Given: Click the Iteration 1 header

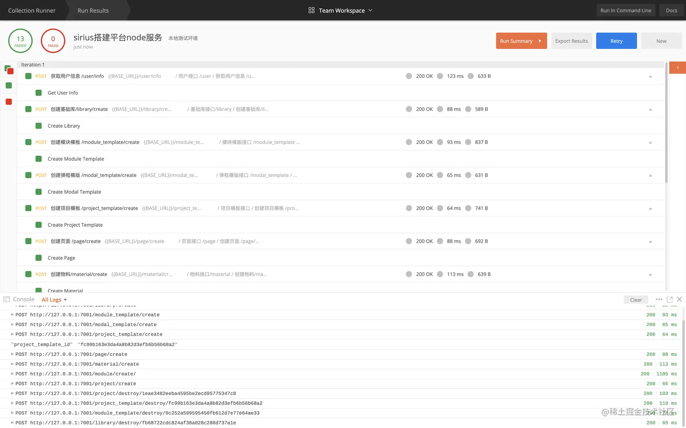Looking at the screenshot, I should (33, 65).
